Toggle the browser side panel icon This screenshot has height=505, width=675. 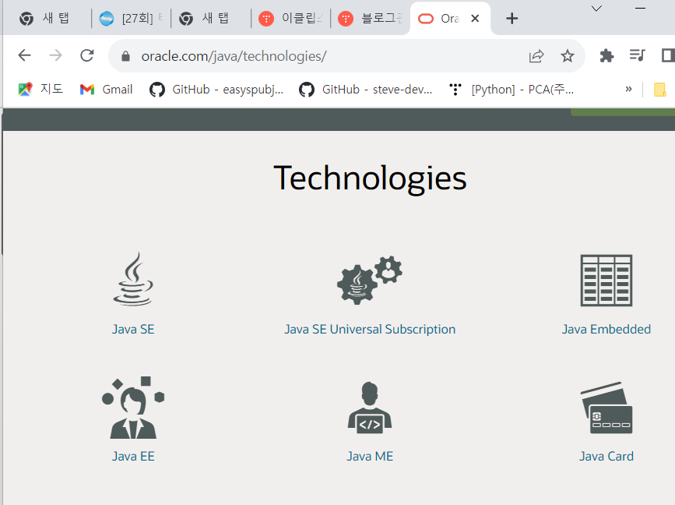[668, 55]
